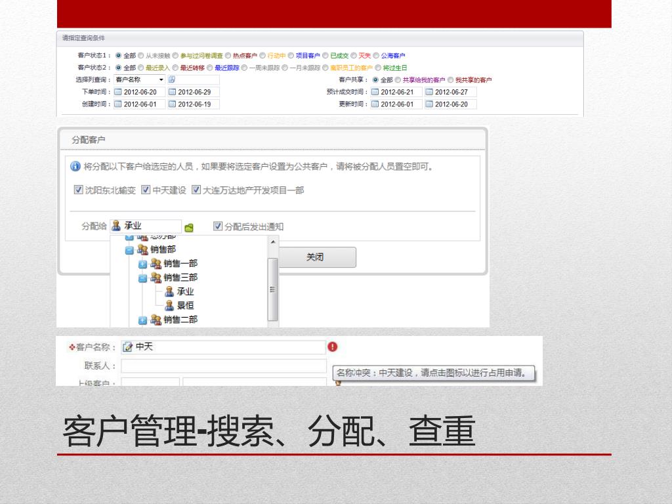Viewport: 672px width, 504px height.
Task: Select 最近转移 radio option
Action: 175,68
